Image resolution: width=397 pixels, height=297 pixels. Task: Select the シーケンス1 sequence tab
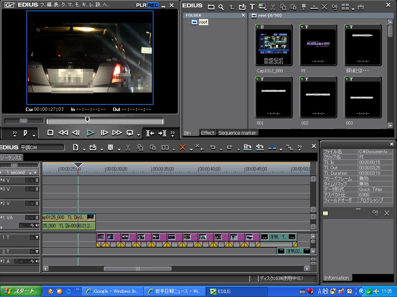pos(11,158)
